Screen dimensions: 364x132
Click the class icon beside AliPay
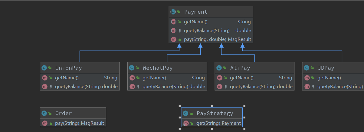click(x=219, y=68)
